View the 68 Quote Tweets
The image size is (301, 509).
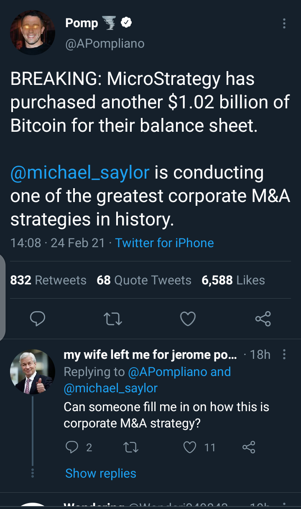(x=144, y=280)
